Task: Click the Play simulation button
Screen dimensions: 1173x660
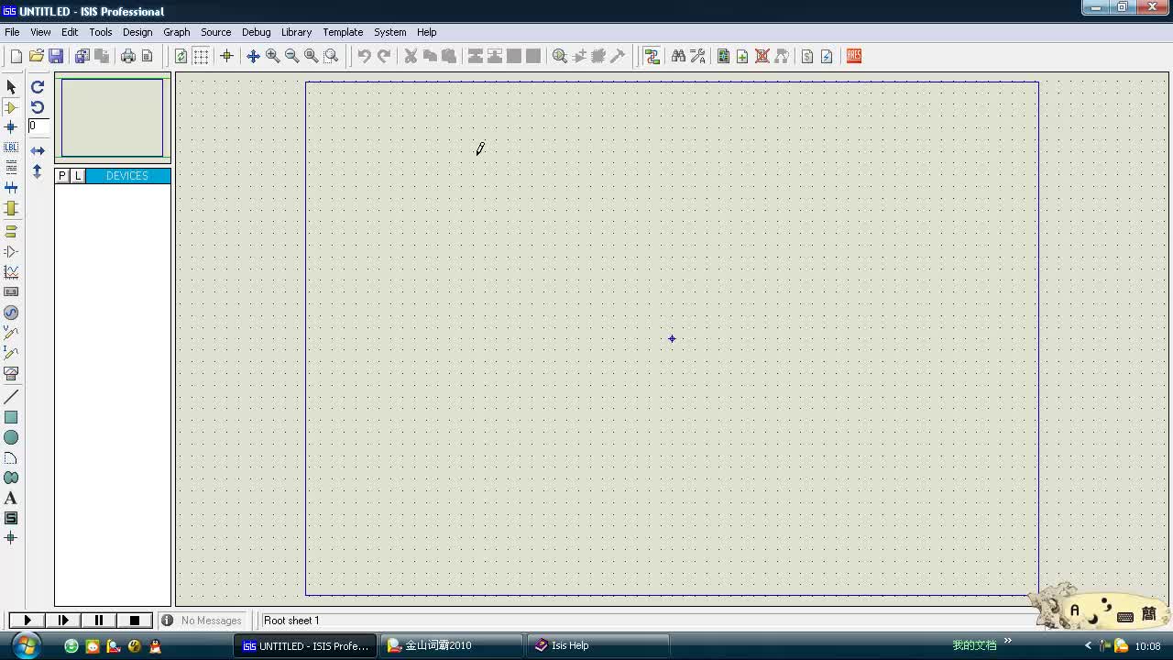Action: pyautogui.click(x=27, y=621)
